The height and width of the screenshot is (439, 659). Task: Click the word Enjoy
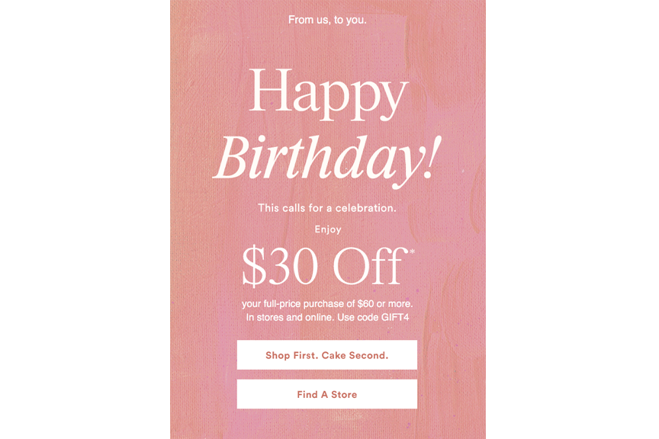[328, 229]
